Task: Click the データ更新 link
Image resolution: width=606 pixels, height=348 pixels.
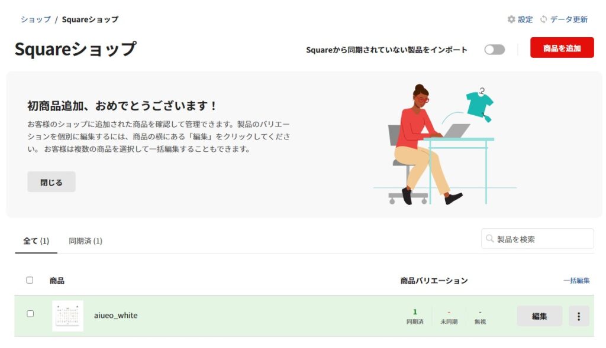Action: coord(569,19)
